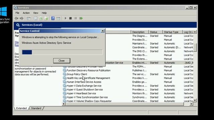Viewport: 214px width, 120px height.
Task: Click the blue Help toolbar icon
Action: click(53, 18)
